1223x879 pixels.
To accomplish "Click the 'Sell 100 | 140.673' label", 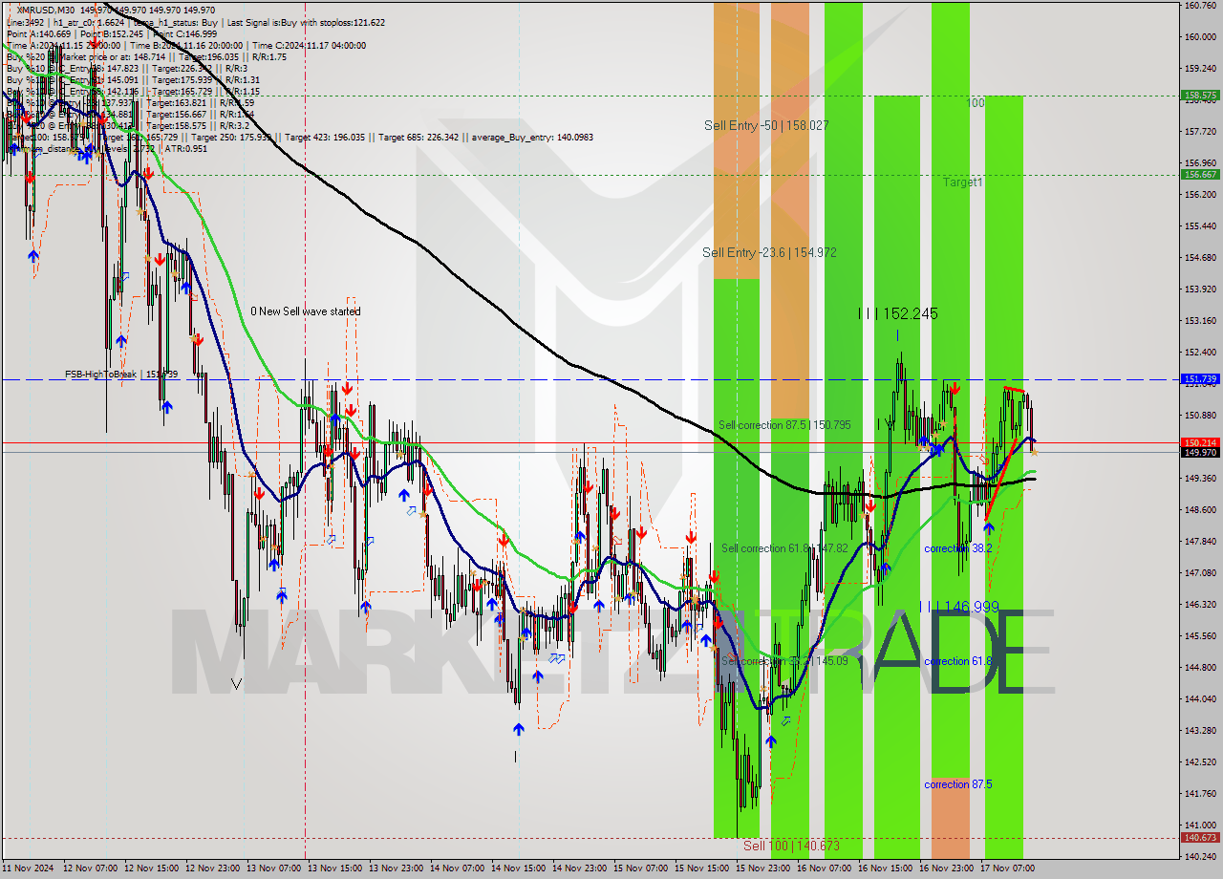I will click(x=792, y=846).
